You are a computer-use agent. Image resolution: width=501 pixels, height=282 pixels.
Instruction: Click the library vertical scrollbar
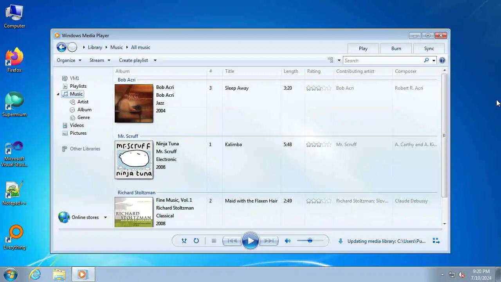(x=444, y=136)
